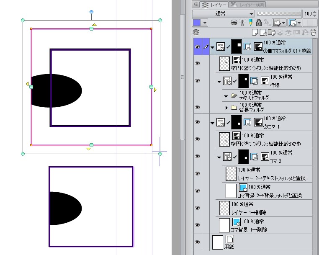Screen dimensions: 319x255
Task: Select the レイヤー tab
Action: 214,5
